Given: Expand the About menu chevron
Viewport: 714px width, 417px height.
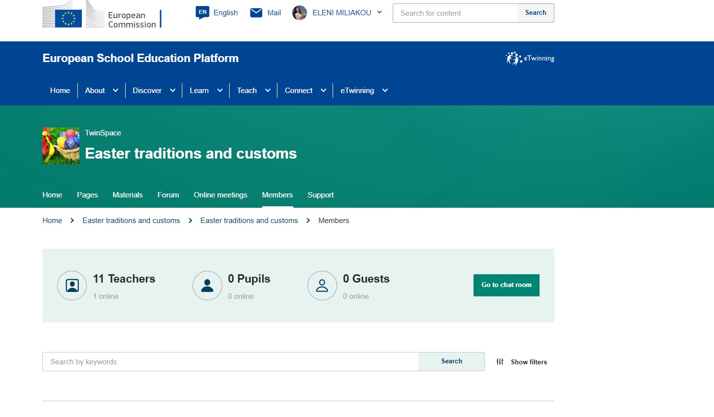Looking at the screenshot, I should click(x=116, y=91).
